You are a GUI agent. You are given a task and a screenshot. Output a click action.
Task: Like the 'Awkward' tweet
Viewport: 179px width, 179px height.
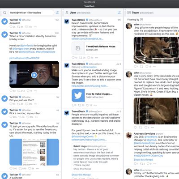pos(26,27)
